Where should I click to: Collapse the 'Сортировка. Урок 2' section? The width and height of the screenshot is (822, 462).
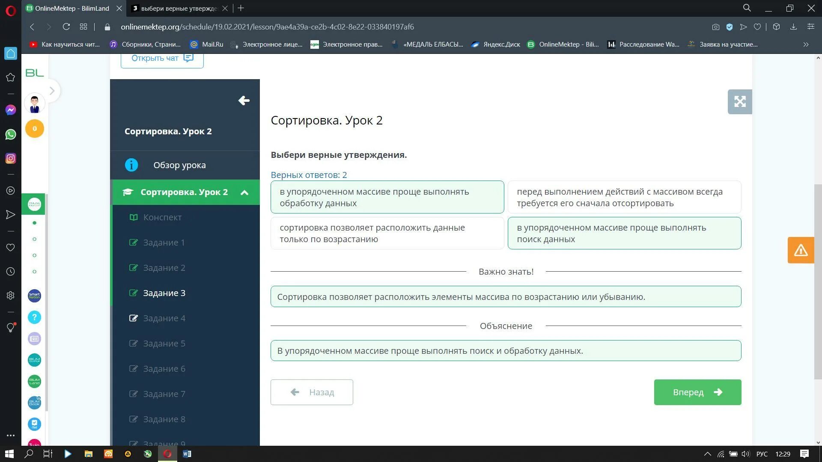click(x=244, y=192)
